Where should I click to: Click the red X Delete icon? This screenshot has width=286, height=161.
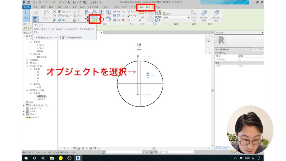(123, 20)
